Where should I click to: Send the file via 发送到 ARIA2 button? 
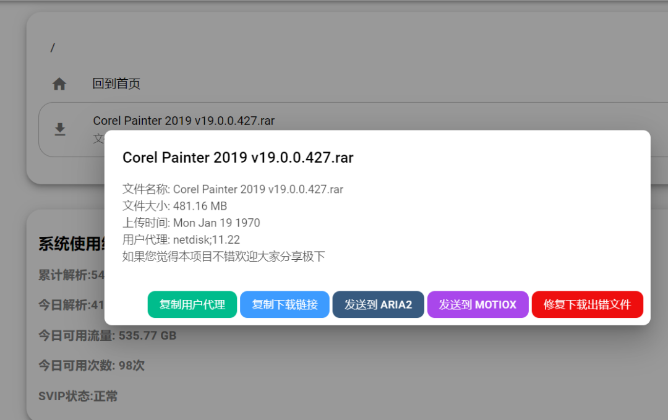(x=379, y=304)
